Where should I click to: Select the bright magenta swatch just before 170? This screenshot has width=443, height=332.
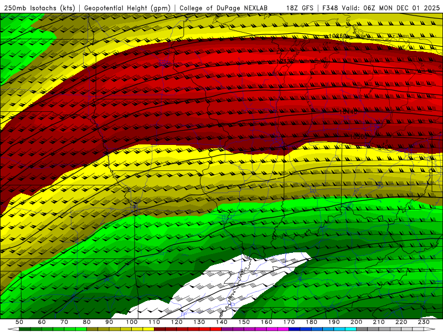(x=284, y=329)
